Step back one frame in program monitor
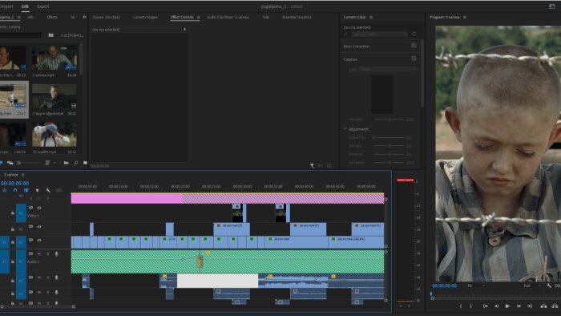The height and width of the screenshot is (316, 561). [496, 306]
